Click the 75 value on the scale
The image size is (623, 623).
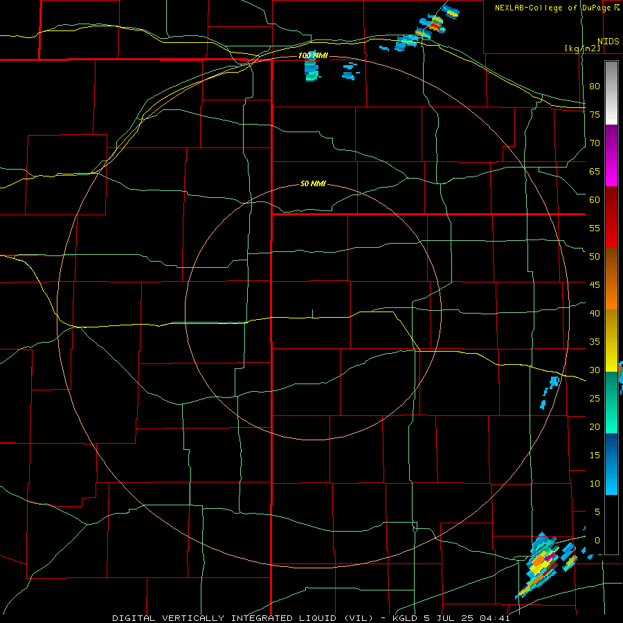(x=595, y=114)
